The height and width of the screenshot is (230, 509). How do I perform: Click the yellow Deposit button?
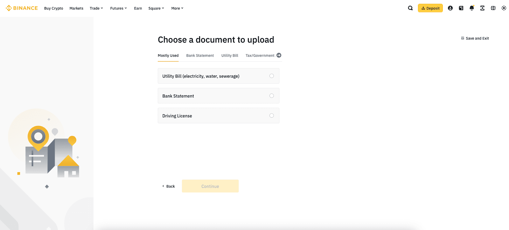pyautogui.click(x=430, y=8)
